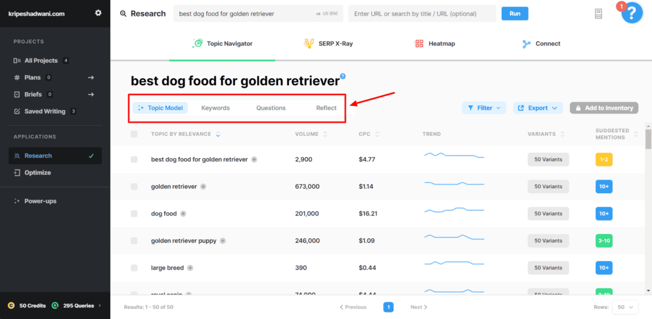The image size is (652, 319).
Task: Click info icon beside the page heading
Action: click(x=343, y=76)
